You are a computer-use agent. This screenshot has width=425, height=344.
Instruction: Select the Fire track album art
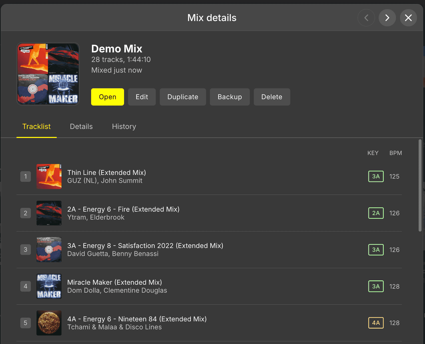click(x=49, y=213)
